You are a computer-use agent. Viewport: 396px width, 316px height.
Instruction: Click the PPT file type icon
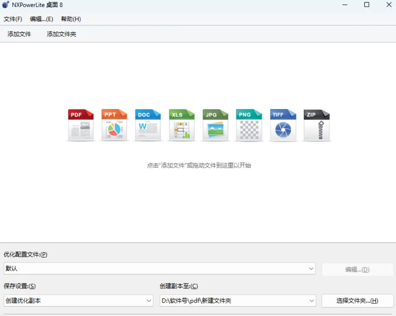(x=114, y=125)
